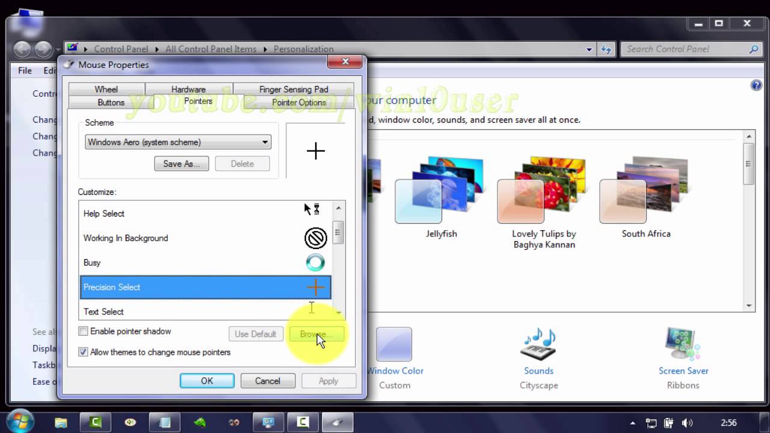This screenshot has height=433, width=770.
Task: Go back with the navigation arrow
Action: [x=22, y=49]
